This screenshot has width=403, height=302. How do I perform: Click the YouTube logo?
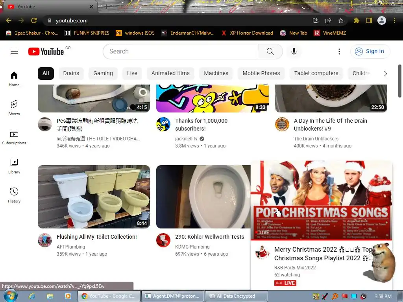pos(46,52)
